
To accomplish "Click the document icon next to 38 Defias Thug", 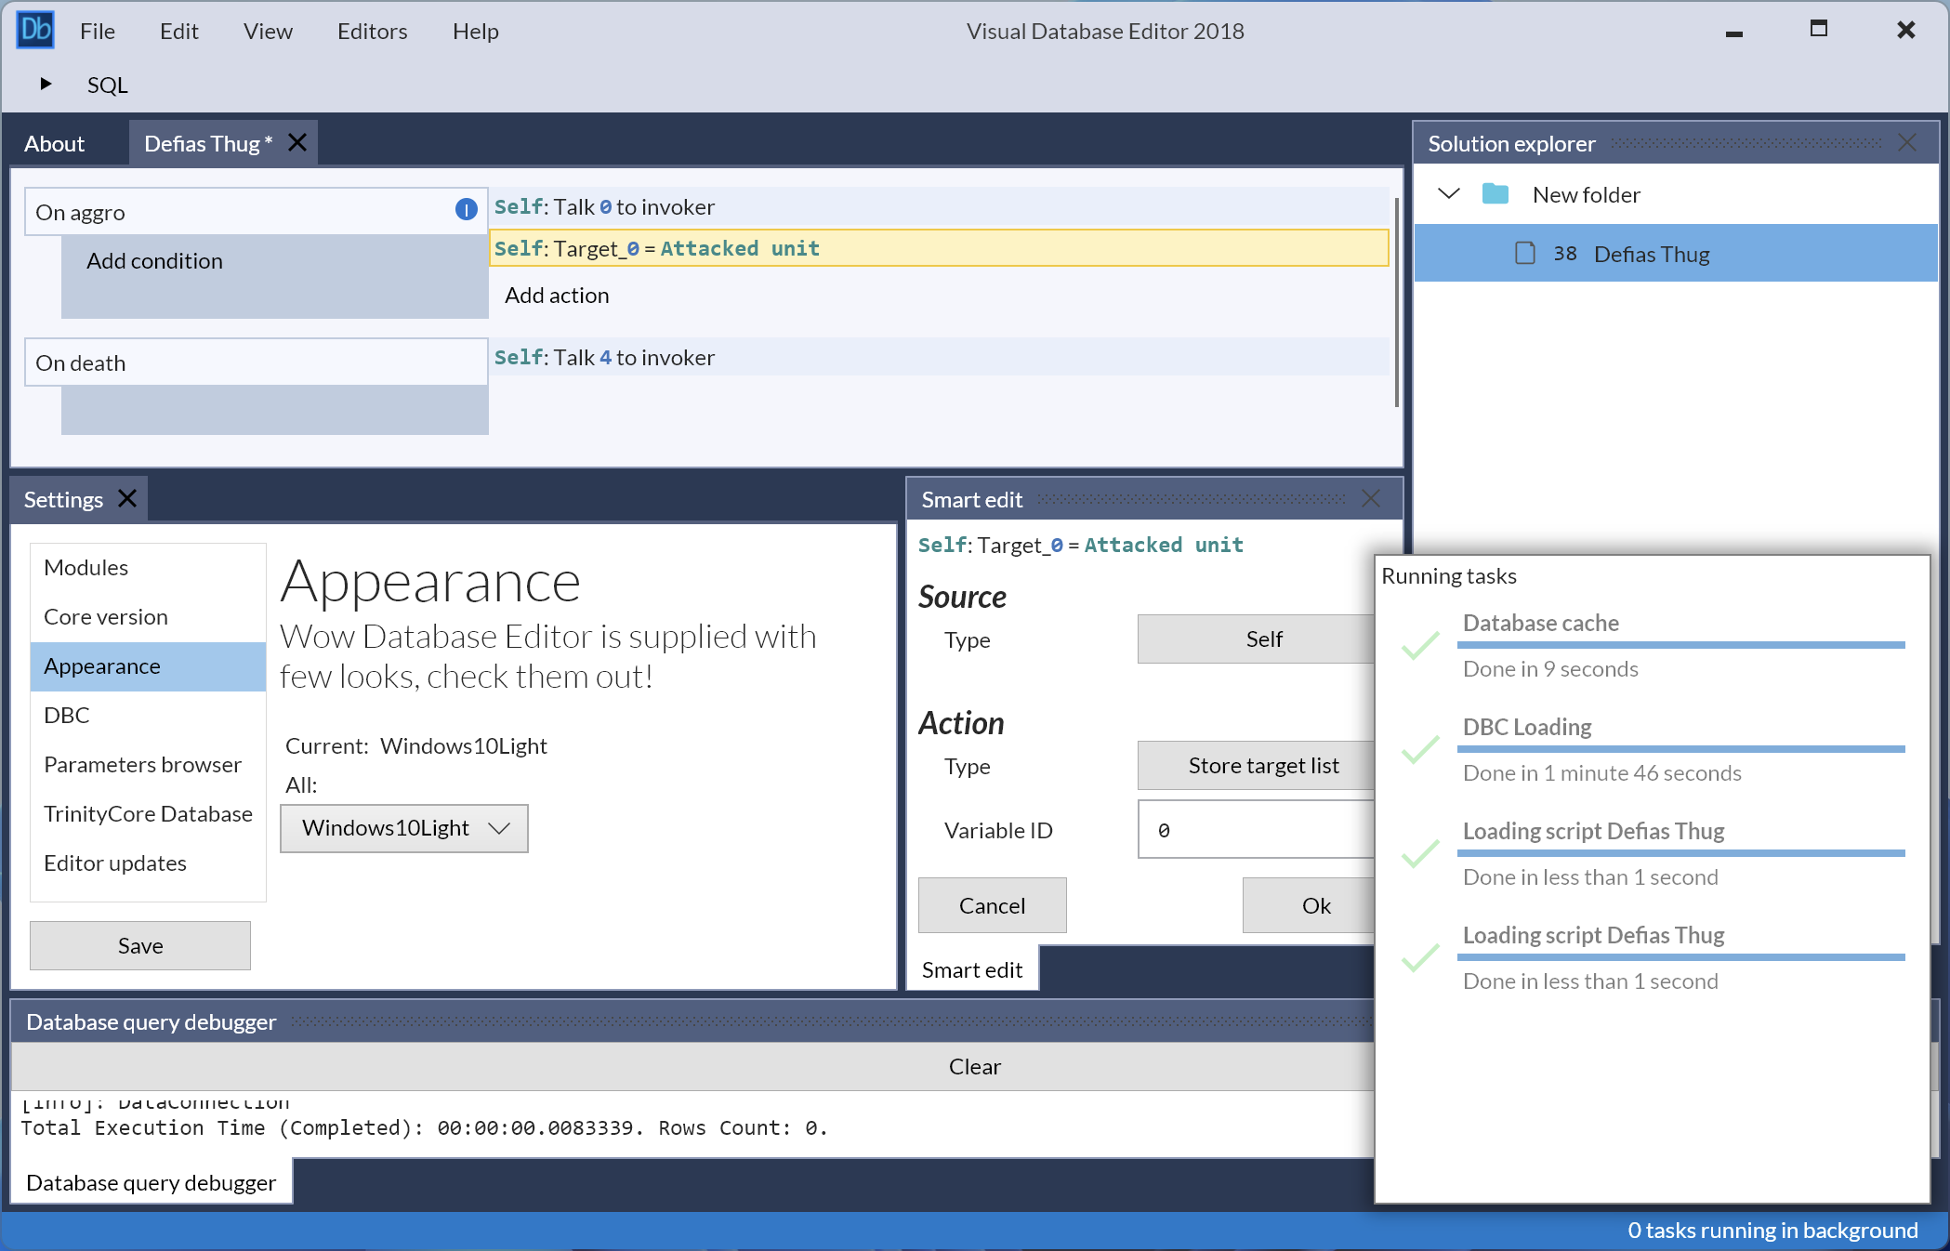I will click(x=1523, y=253).
